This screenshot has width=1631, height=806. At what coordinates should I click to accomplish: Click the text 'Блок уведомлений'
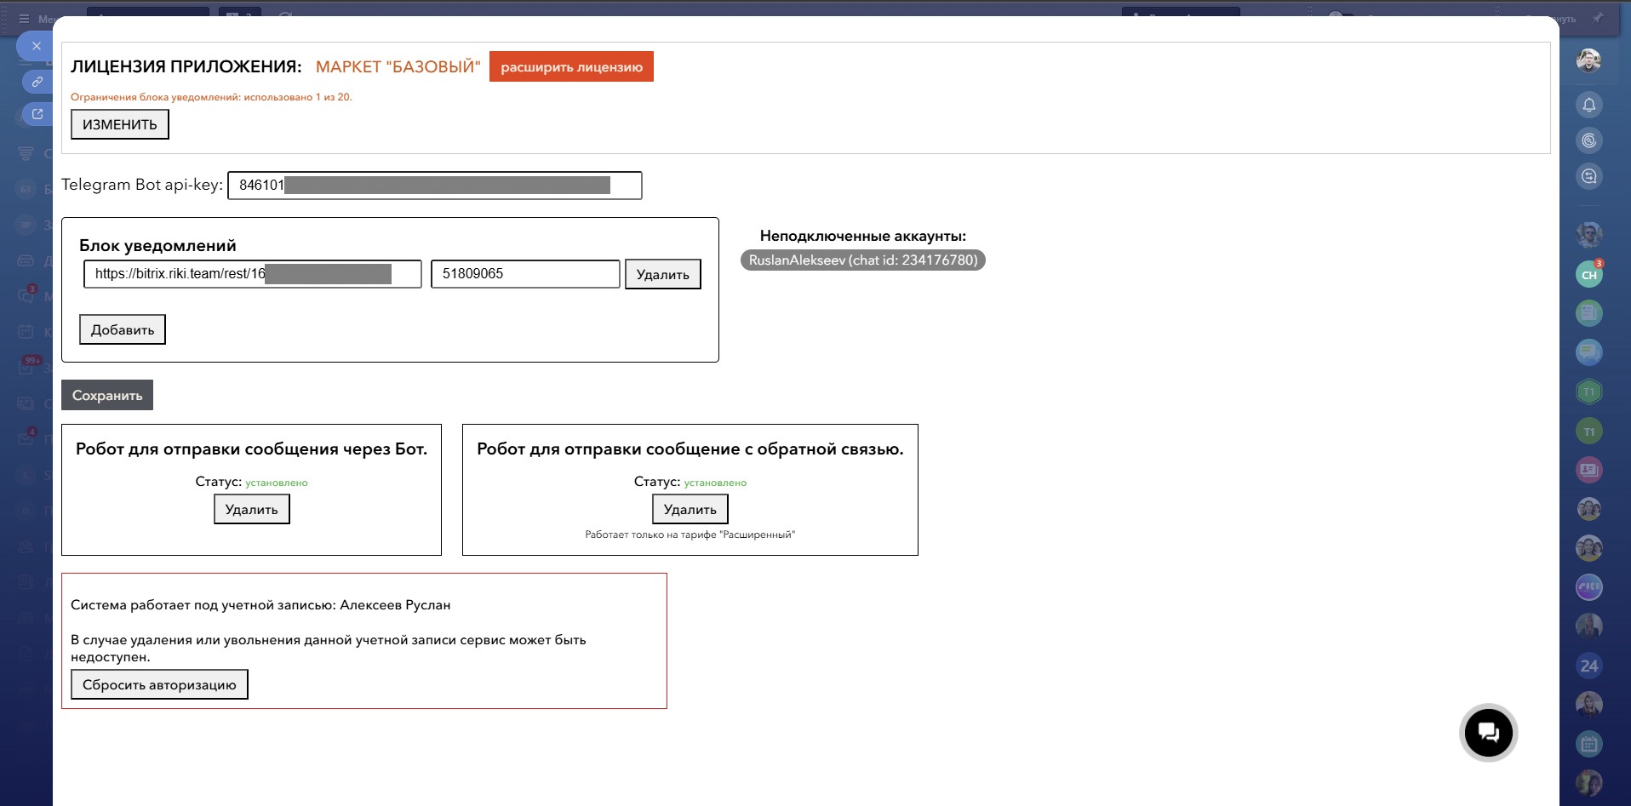(157, 245)
